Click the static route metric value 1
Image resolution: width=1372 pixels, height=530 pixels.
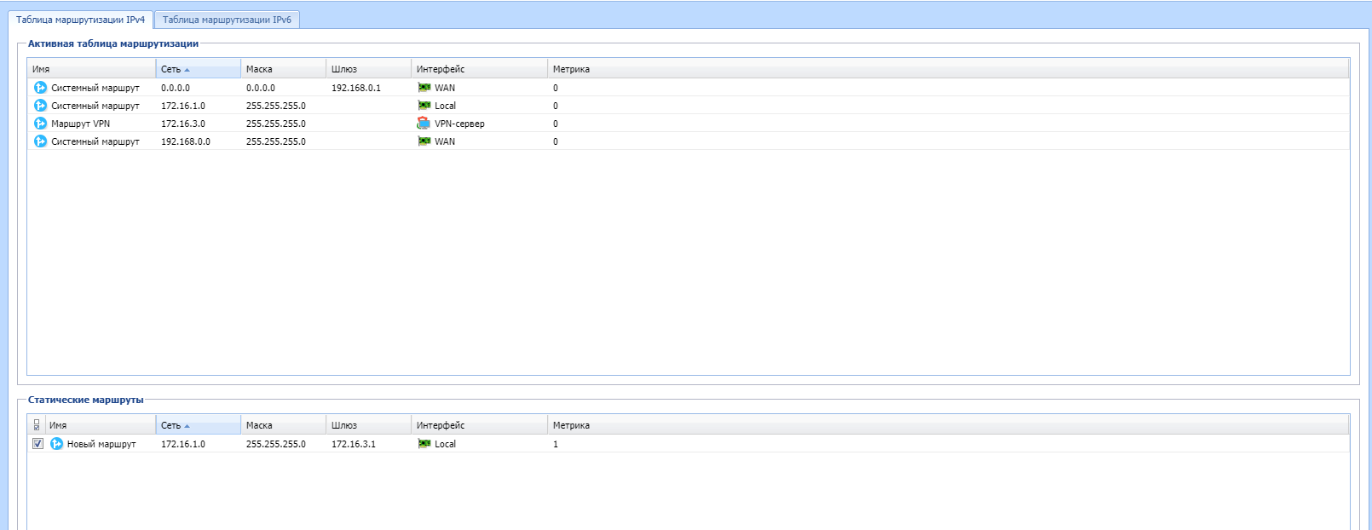(556, 444)
